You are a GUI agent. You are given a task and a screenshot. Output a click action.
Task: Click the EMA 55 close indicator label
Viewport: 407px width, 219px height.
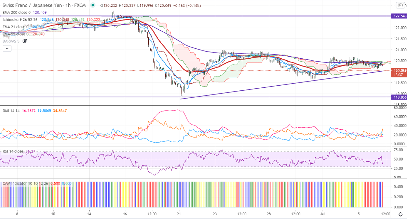point(15,34)
